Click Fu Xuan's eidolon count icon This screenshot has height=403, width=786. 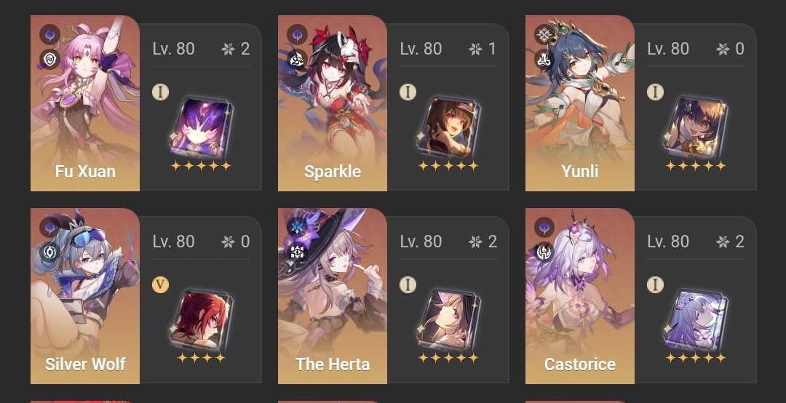(x=228, y=49)
